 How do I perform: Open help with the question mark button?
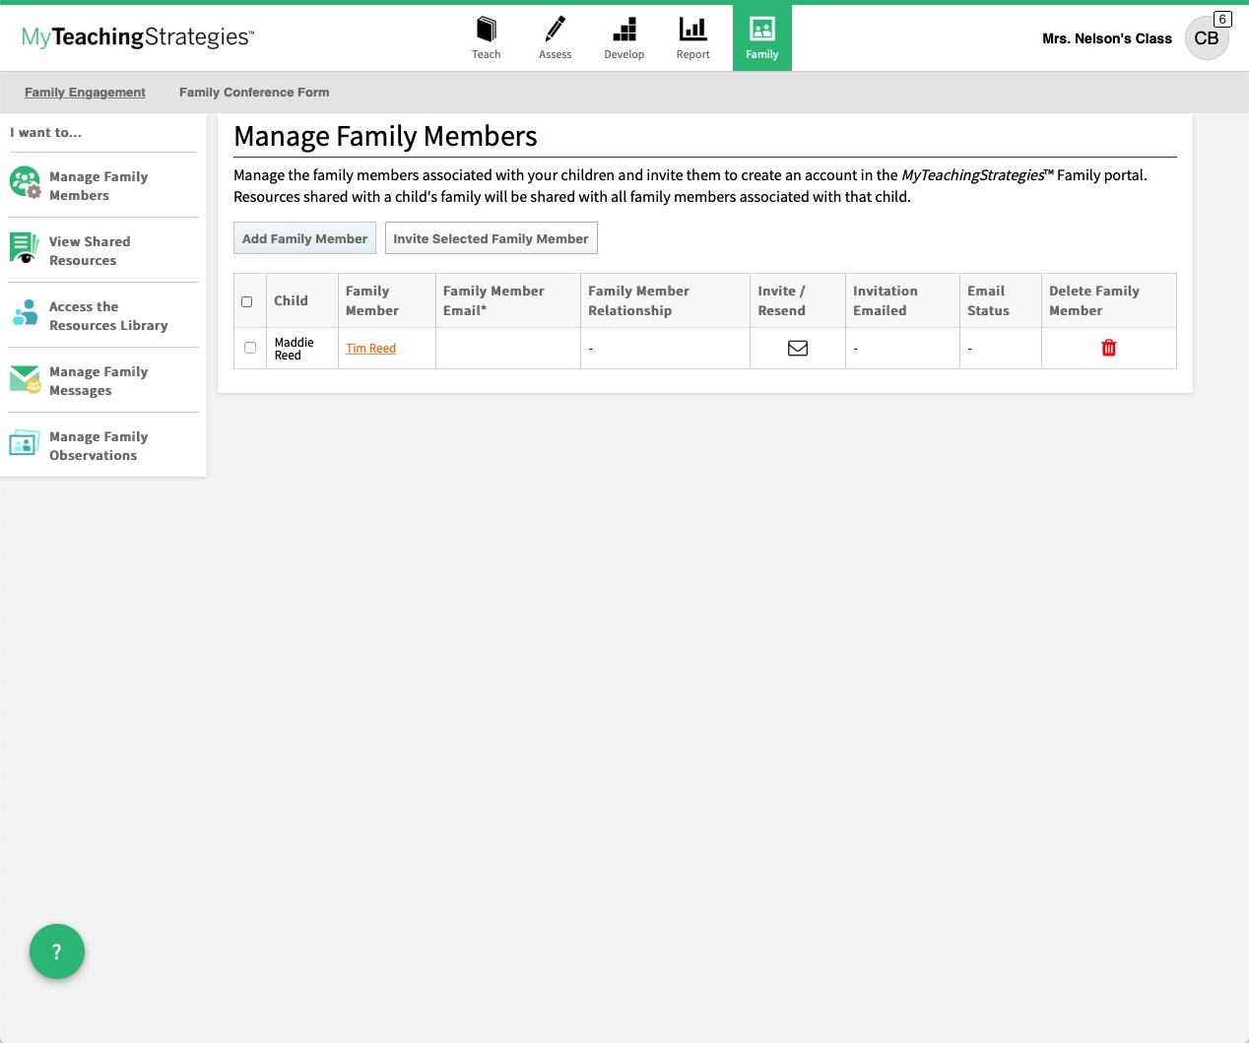click(57, 951)
